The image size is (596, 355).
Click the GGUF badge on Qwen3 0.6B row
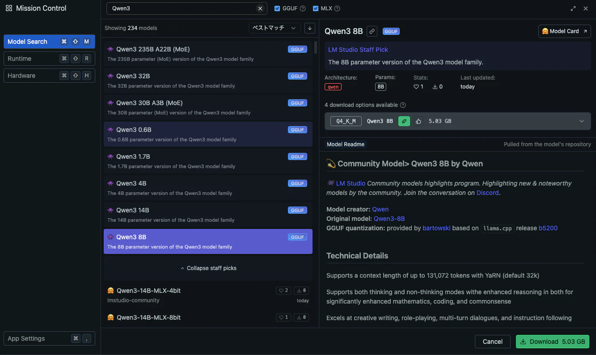[297, 130]
